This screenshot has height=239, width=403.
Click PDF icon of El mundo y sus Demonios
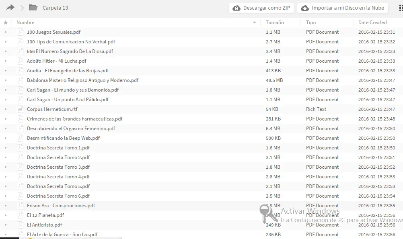coord(20,90)
